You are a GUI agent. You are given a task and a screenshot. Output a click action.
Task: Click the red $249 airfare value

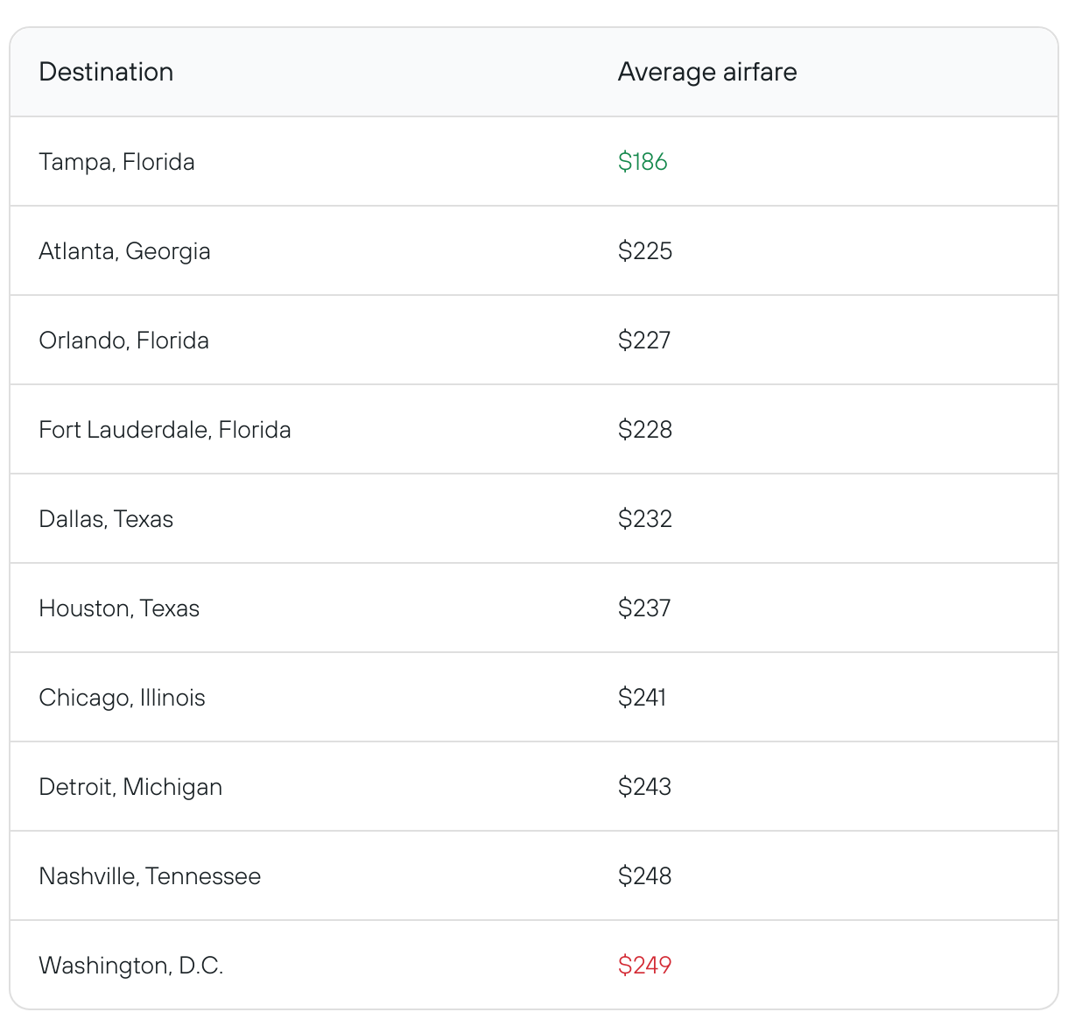(x=644, y=966)
